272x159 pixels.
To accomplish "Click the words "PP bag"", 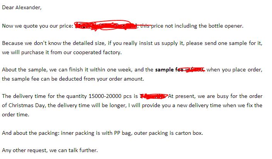I will click(x=123, y=133).
